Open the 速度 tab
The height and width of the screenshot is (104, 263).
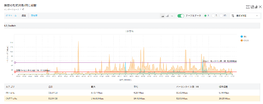(x=24, y=15)
